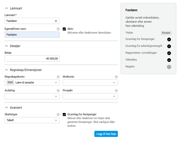Click the text Aktiverer eller deaktiverer lønnslinjen
The height and width of the screenshot is (141, 177).
[89, 33]
